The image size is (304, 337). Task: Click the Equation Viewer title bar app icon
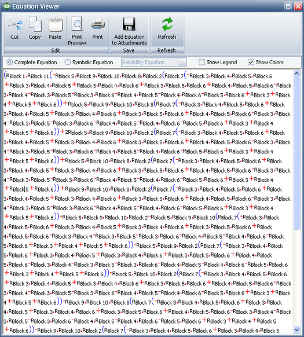point(6,6)
